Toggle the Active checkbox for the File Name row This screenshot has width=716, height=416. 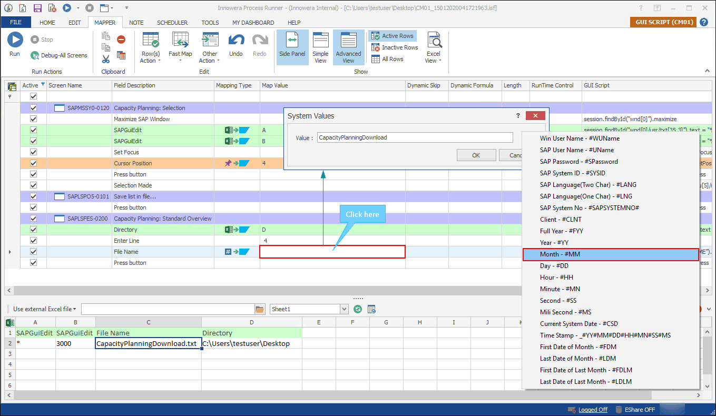34,252
